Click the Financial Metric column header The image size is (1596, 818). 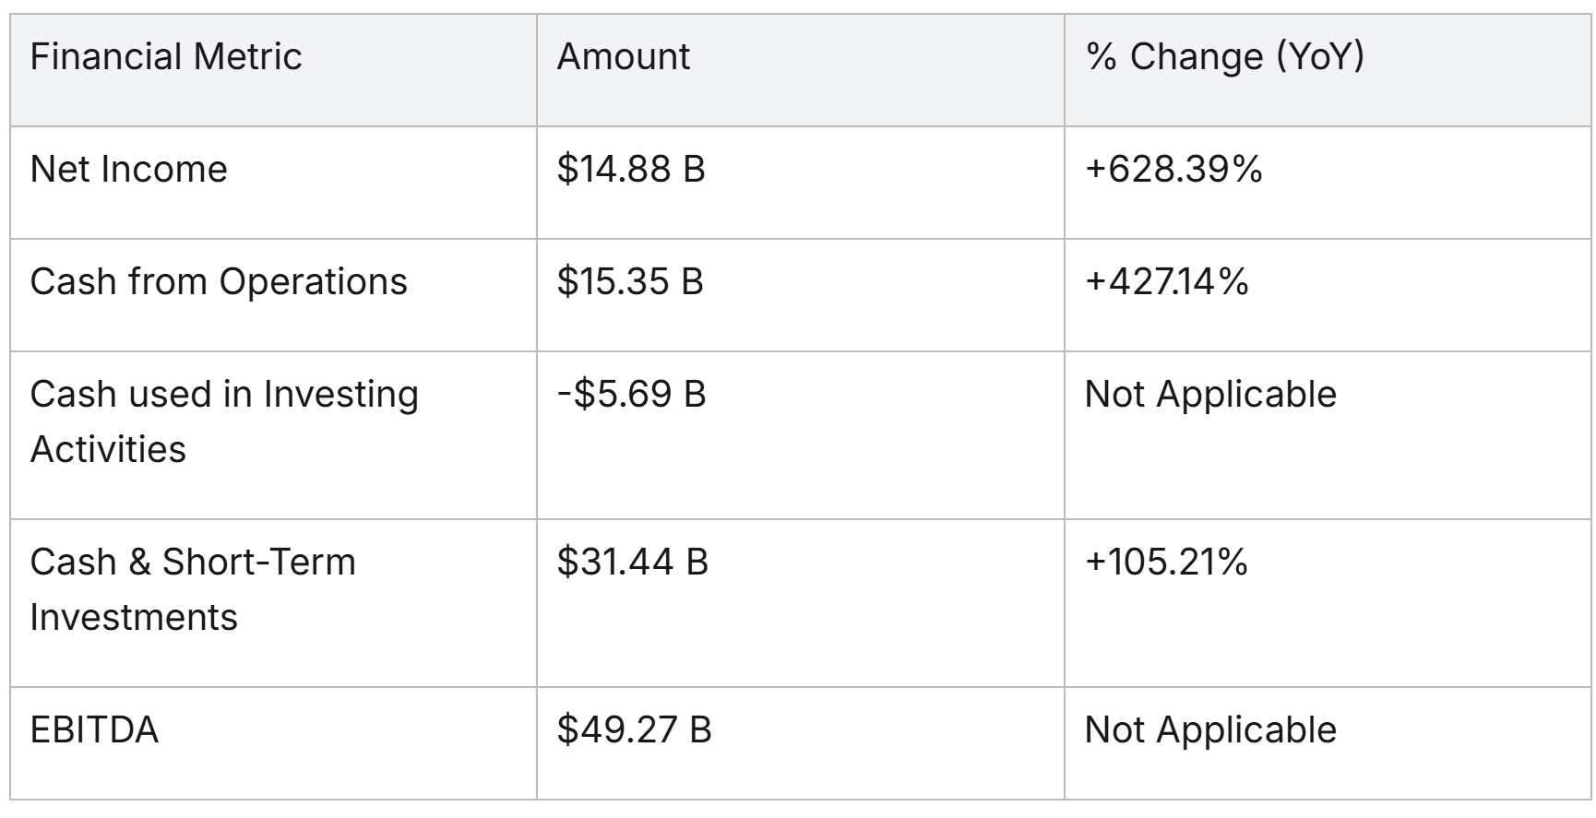pos(166,57)
